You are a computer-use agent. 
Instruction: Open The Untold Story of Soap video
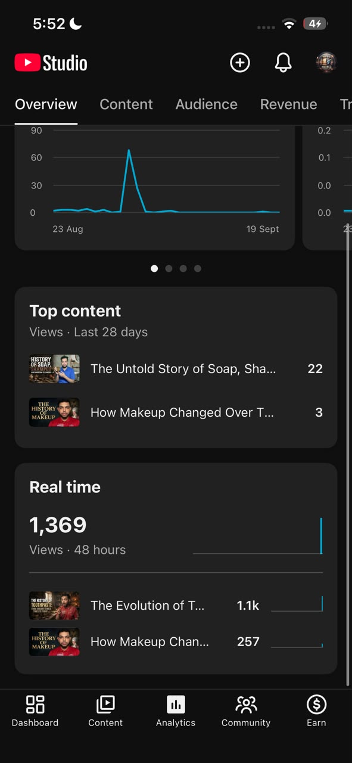pos(176,369)
